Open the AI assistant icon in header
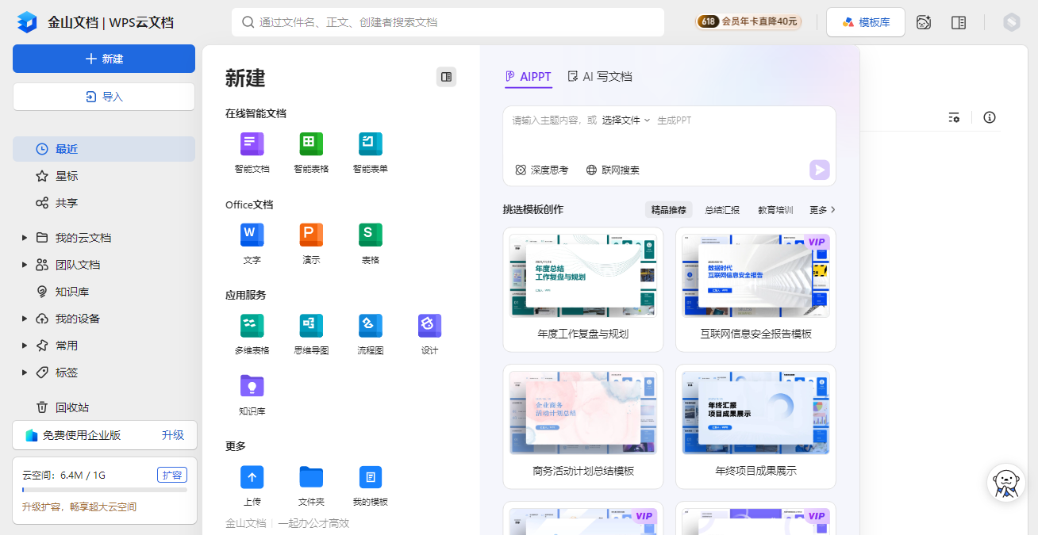This screenshot has width=1038, height=535. point(924,22)
